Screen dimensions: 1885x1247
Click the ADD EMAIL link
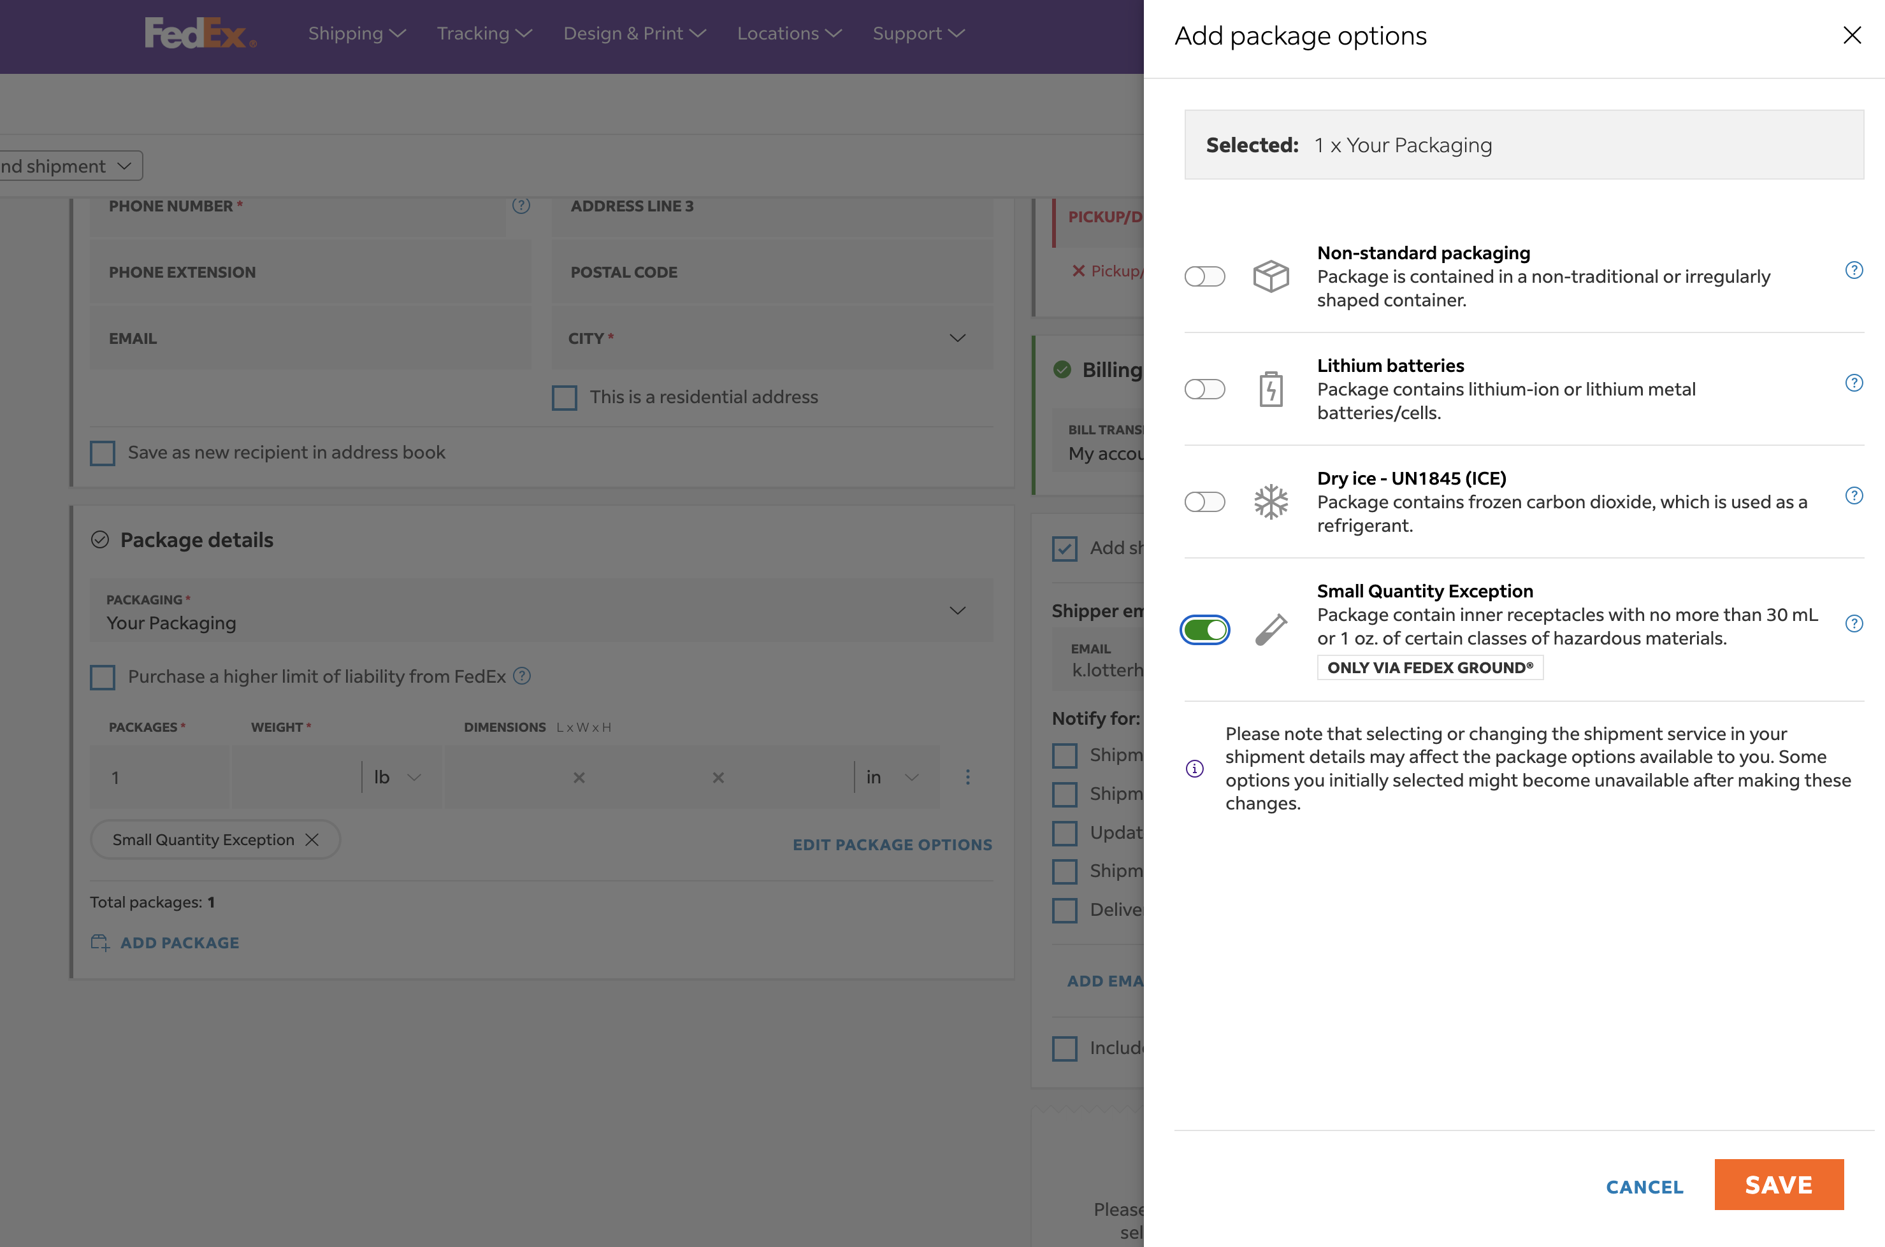(1104, 981)
